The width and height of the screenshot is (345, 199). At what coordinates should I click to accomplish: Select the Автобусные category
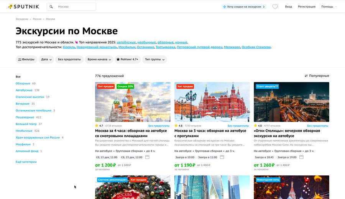tap(24, 90)
